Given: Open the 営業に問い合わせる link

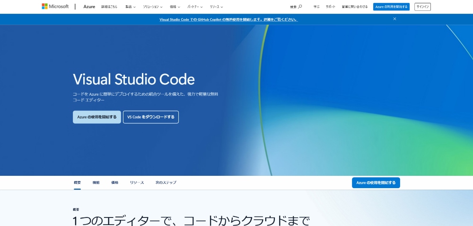Looking at the screenshot, I should pos(355,7).
